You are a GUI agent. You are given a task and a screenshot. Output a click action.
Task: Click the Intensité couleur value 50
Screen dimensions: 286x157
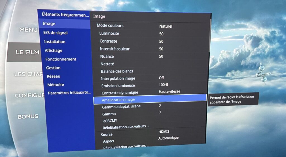click(x=161, y=49)
